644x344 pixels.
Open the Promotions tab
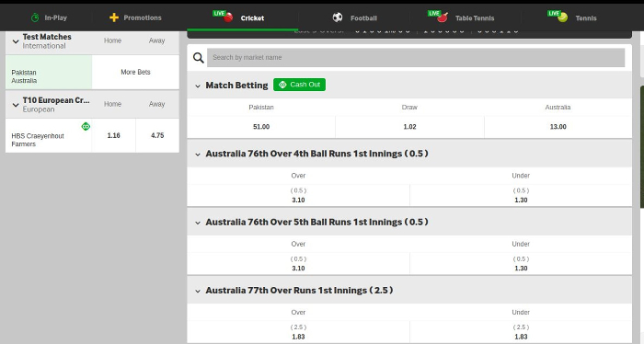[x=135, y=17]
